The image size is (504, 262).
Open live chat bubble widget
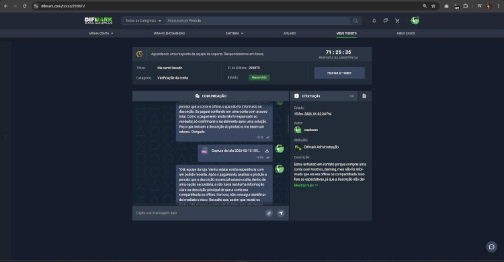pyautogui.click(x=491, y=247)
